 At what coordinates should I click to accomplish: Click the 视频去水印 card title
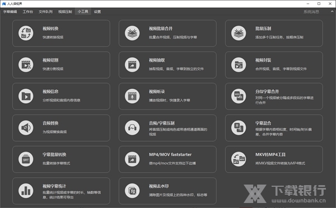click(x=159, y=186)
